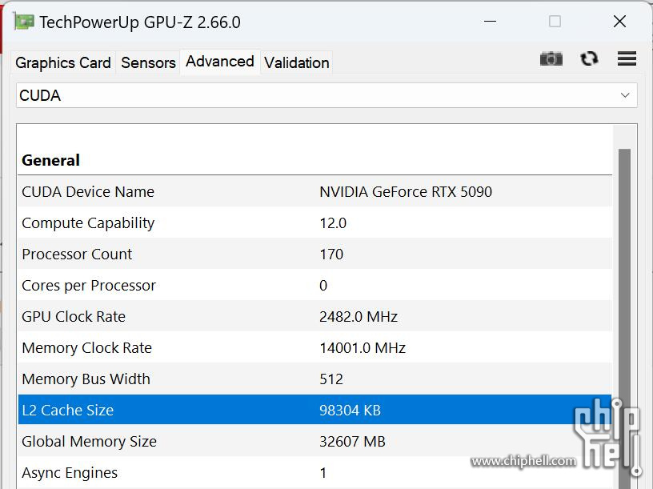Click the 98304 KB value

click(350, 411)
